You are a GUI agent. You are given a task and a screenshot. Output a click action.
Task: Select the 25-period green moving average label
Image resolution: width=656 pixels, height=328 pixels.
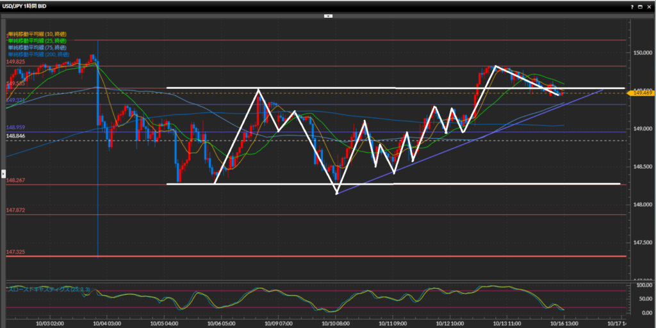37,41
